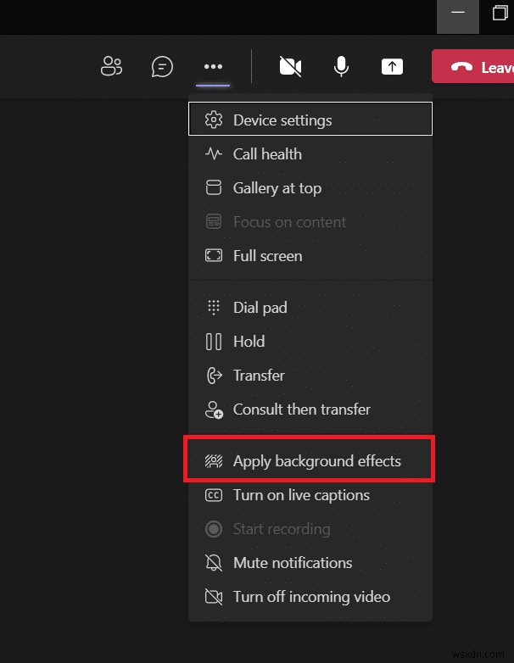Turn on the camera icon

291,66
